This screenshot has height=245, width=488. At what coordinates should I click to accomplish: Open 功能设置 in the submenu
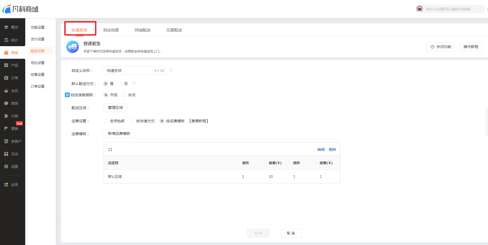tap(38, 27)
